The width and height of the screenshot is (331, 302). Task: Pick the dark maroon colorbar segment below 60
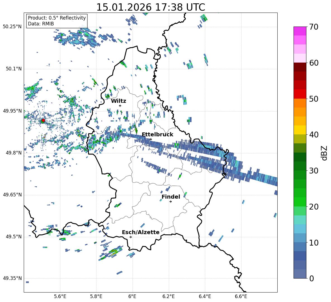tap(300, 67)
